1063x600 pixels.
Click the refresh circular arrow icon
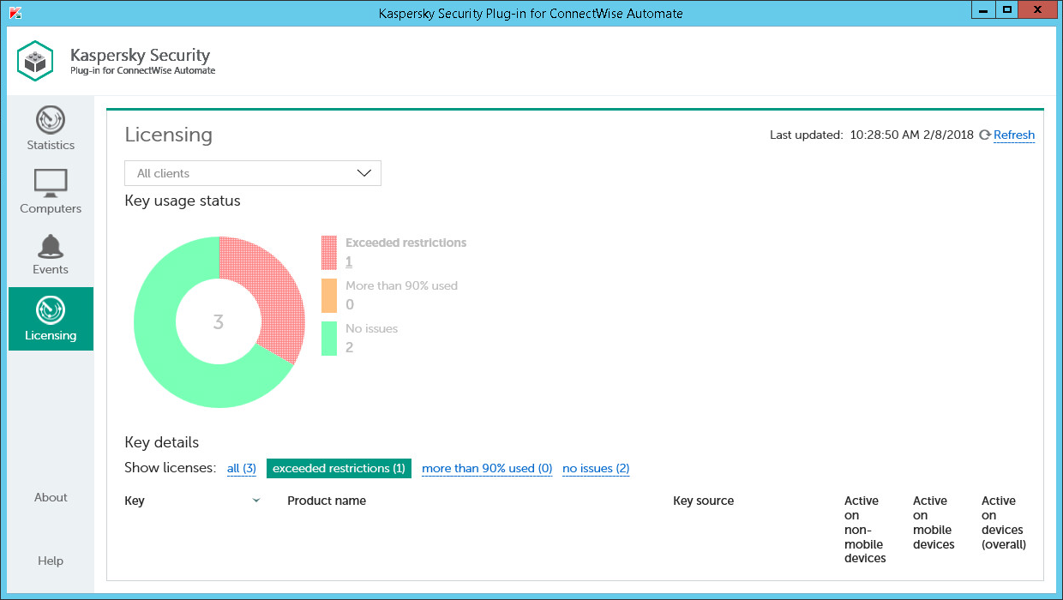(x=985, y=135)
